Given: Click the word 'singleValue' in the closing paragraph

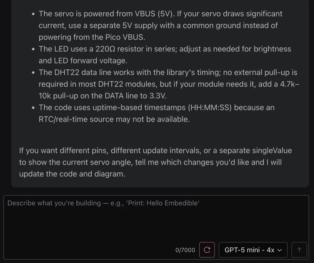Looking at the screenshot, I should pyautogui.click(x=272, y=151).
